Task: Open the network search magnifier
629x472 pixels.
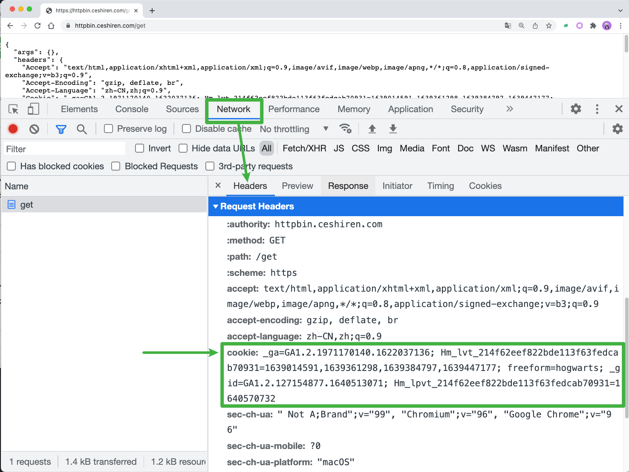Action: tap(81, 129)
